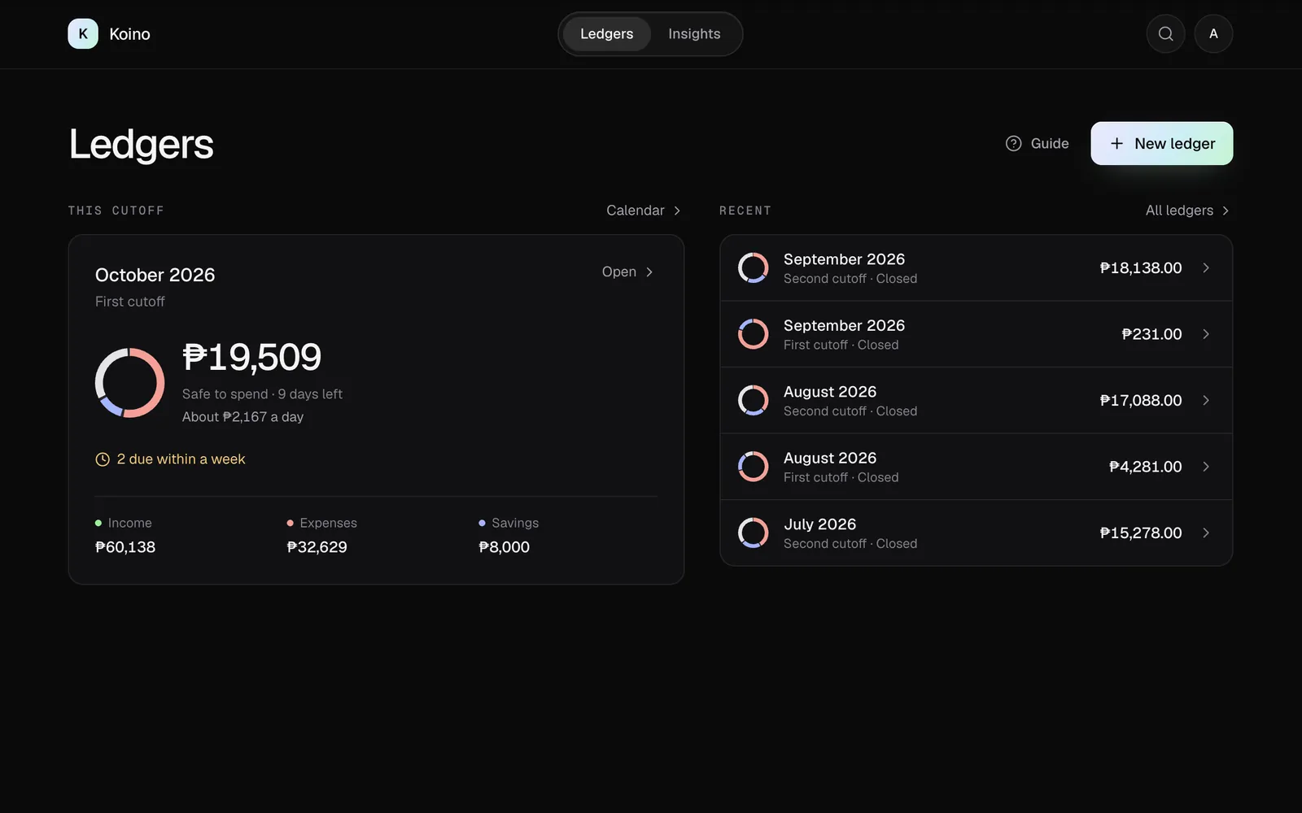Click donut icon for September 2026 Second cutoff

(753, 267)
